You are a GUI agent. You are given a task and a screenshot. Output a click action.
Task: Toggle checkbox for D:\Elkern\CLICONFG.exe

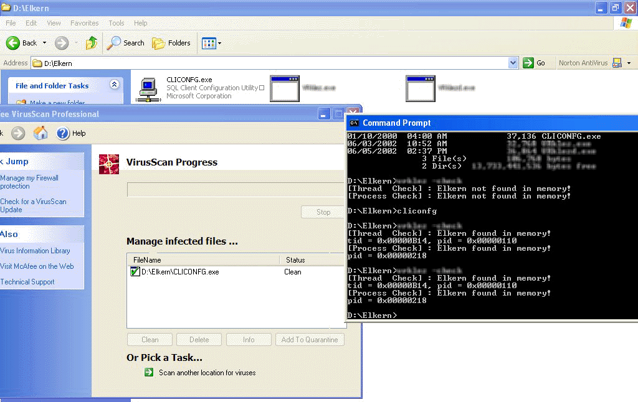pyautogui.click(x=135, y=272)
